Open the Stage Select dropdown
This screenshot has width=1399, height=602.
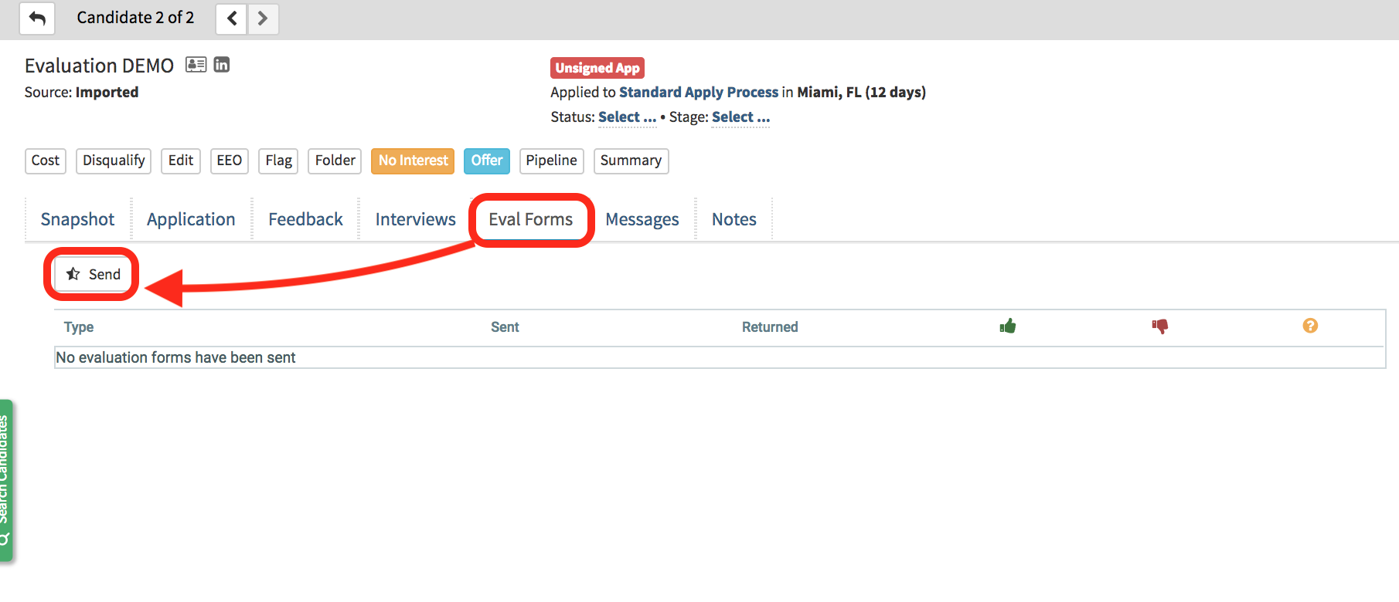tap(740, 117)
